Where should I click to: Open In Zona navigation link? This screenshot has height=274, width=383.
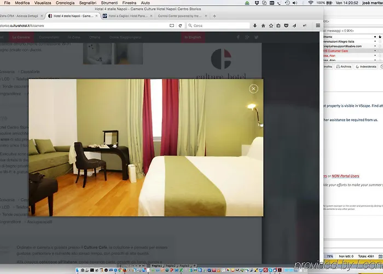74,37
